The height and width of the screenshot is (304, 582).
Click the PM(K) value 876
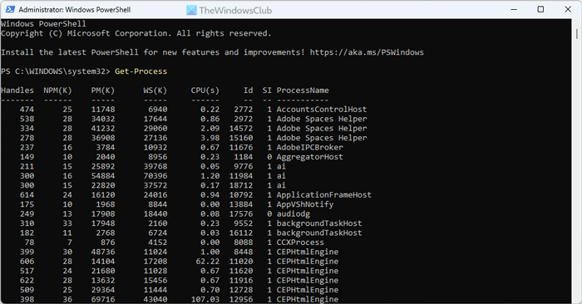click(x=107, y=243)
